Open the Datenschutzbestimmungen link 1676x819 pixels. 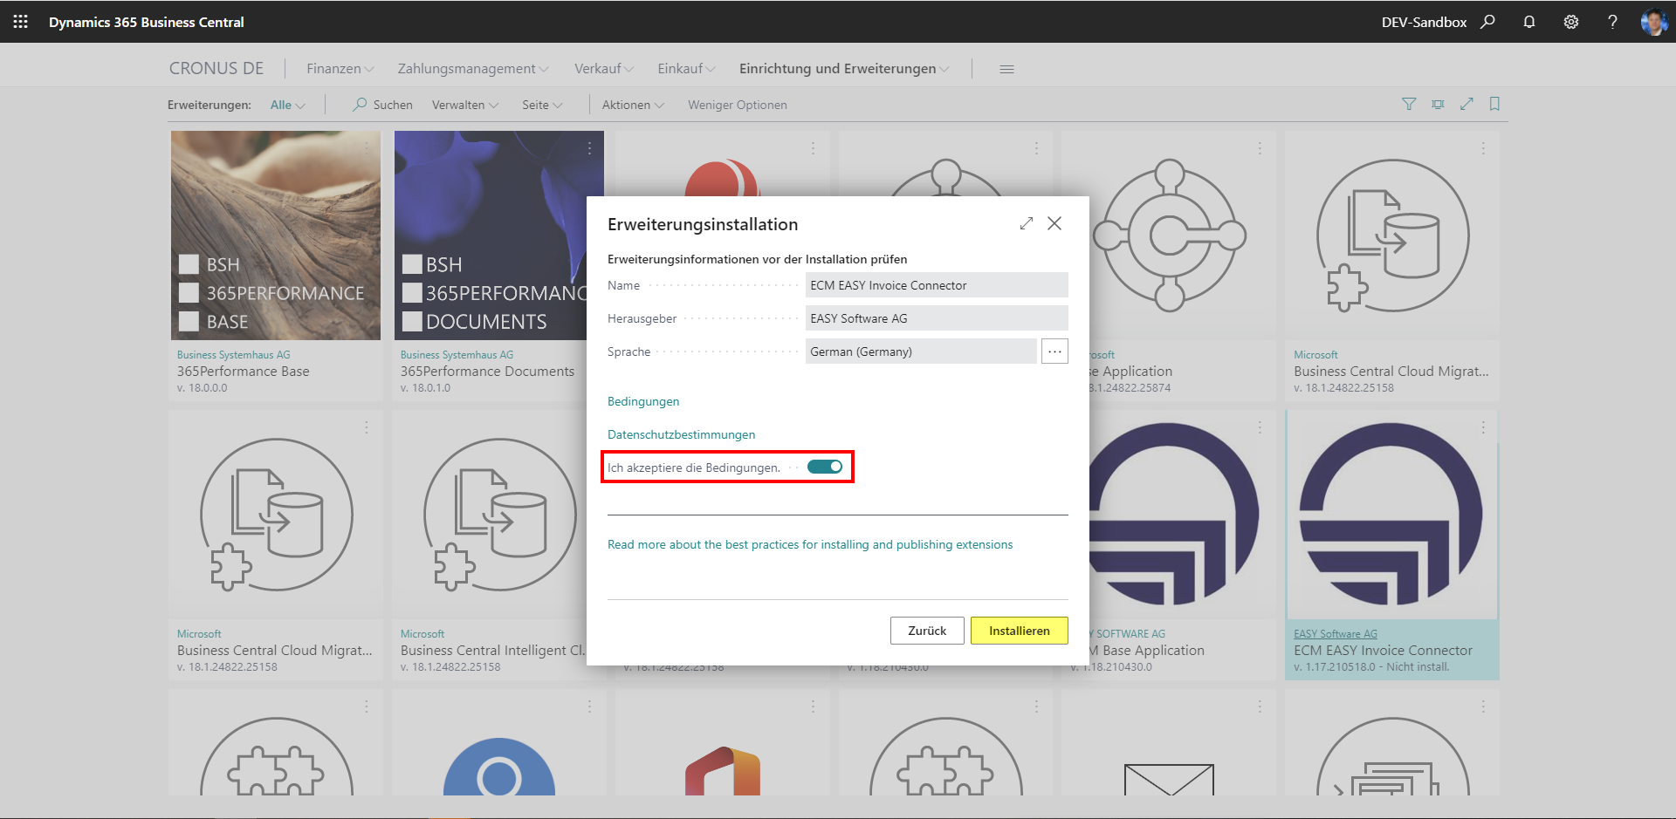click(681, 434)
